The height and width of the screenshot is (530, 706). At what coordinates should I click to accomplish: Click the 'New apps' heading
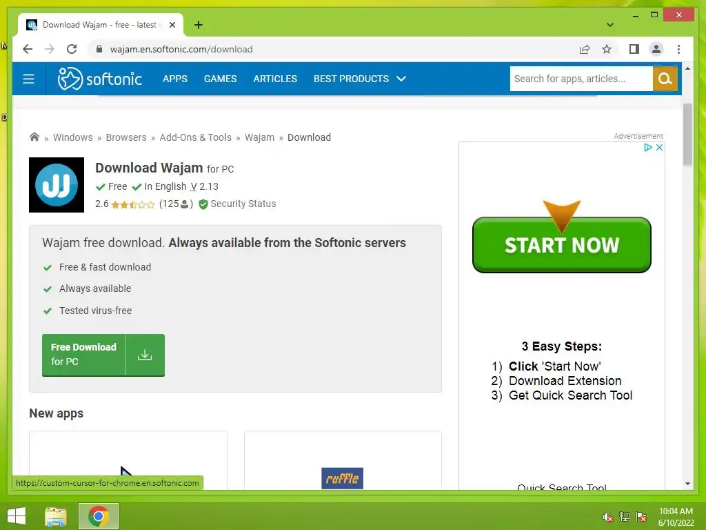pos(57,413)
